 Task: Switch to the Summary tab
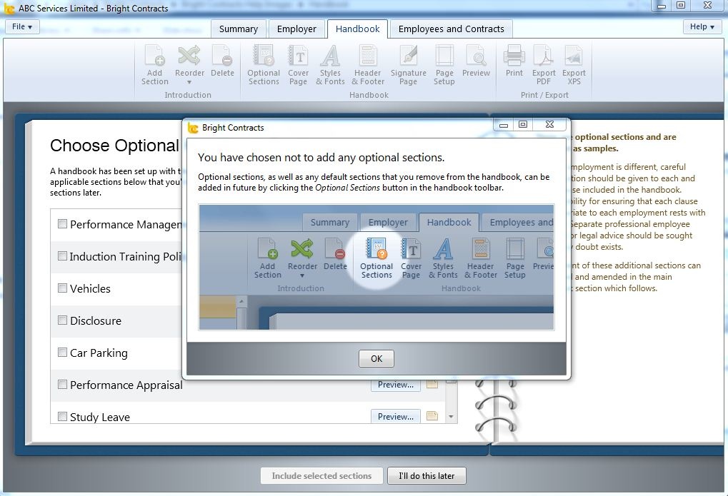pyautogui.click(x=238, y=29)
